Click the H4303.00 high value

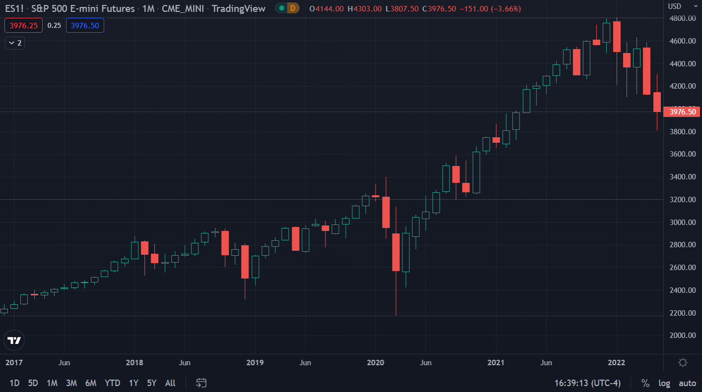point(365,8)
